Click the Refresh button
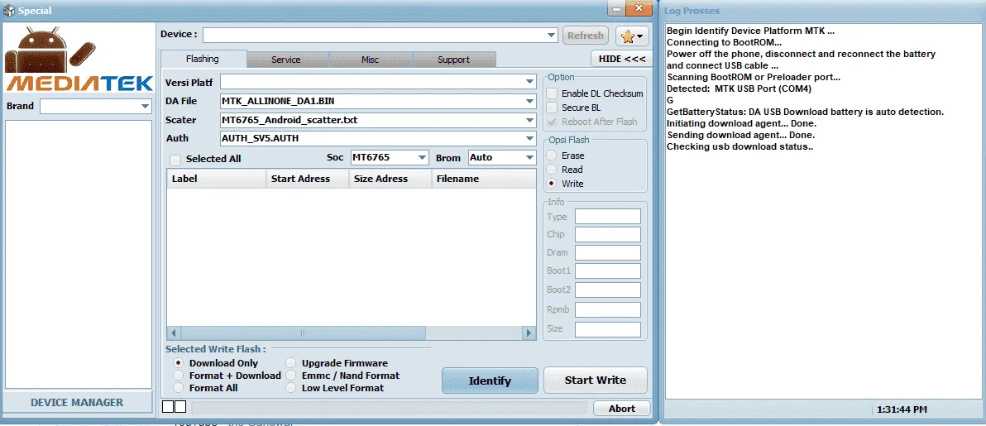Image resolution: width=986 pixels, height=426 pixels. click(586, 36)
